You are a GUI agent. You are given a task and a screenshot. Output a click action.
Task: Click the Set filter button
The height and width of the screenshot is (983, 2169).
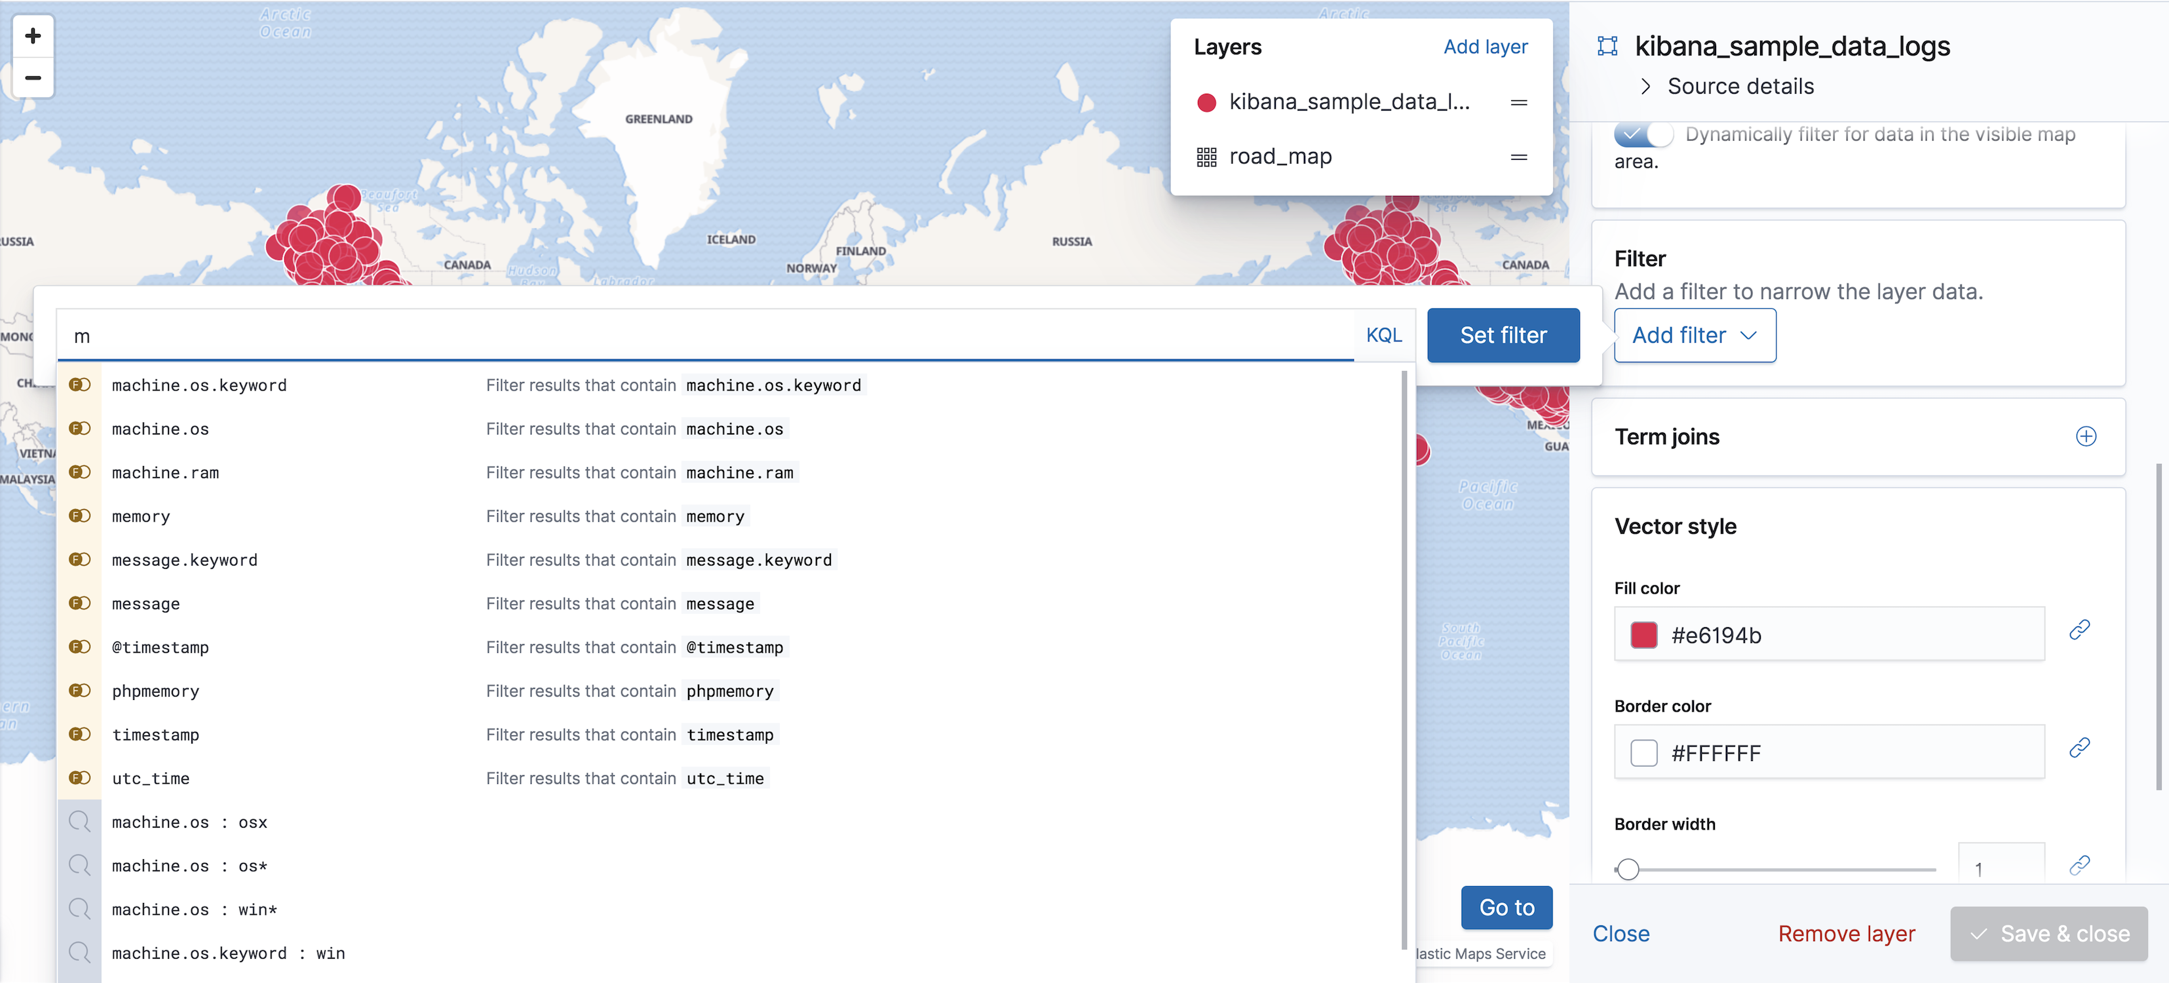point(1503,334)
